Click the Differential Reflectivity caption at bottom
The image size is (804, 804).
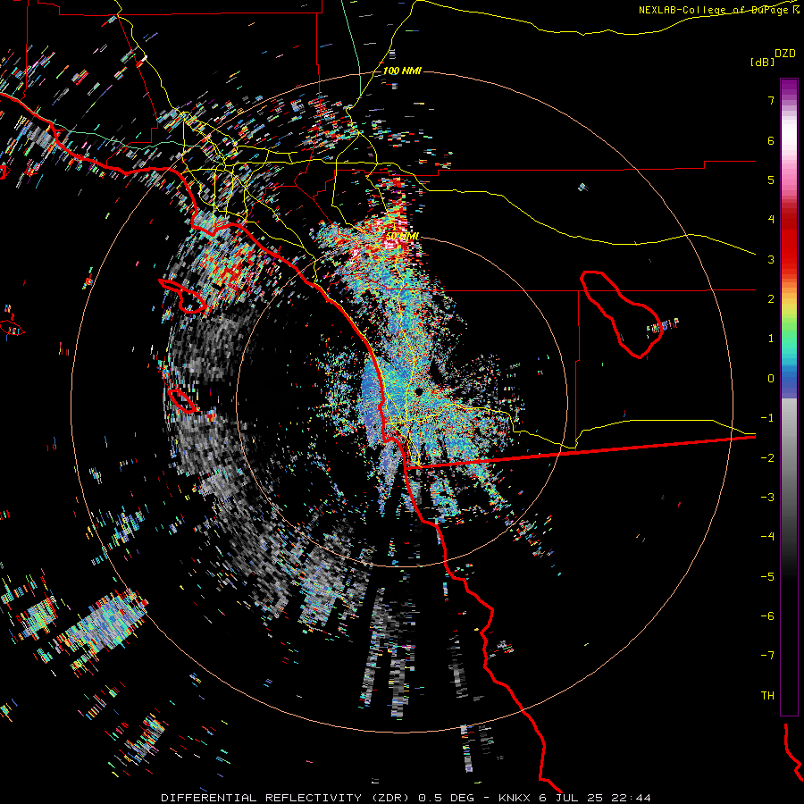coord(406,798)
